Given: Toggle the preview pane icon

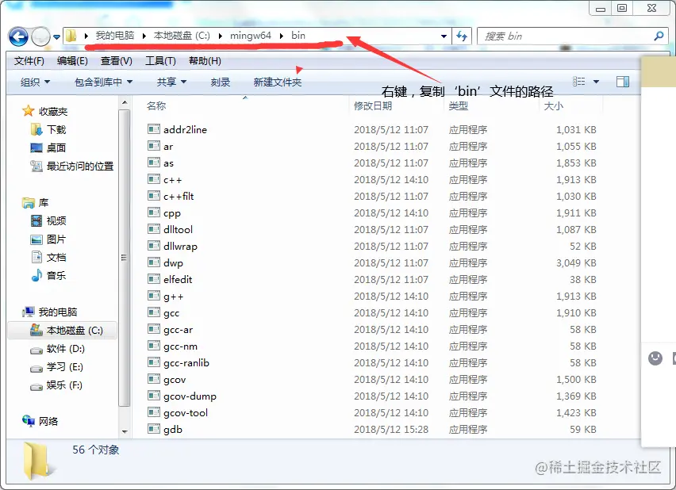Looking at the screenshot, I should click(x=623, y=81).
